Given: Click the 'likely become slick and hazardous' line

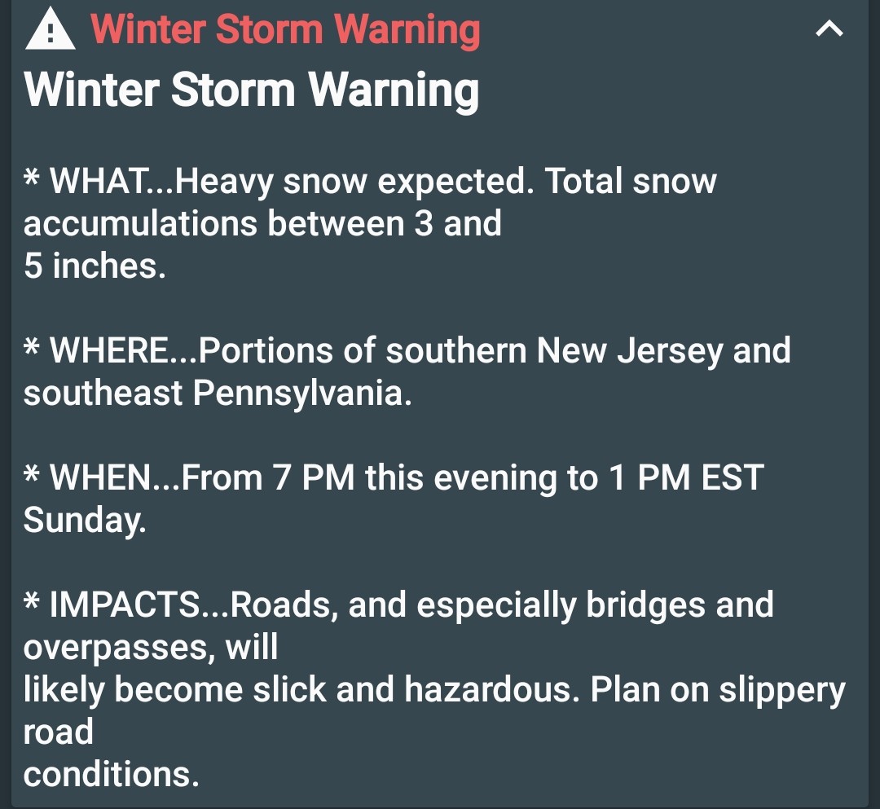Looking at the screenshot, I should pos(434,690).
